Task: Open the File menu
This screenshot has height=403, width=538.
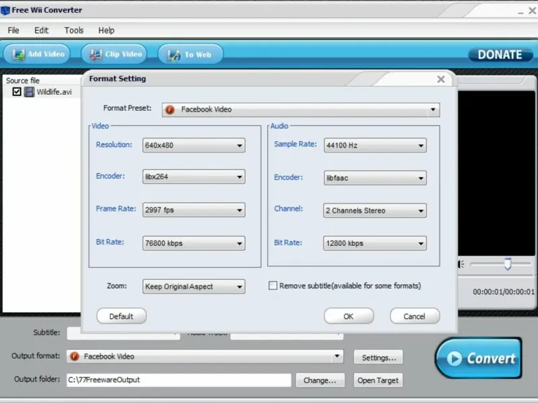Action: point(13,30)
